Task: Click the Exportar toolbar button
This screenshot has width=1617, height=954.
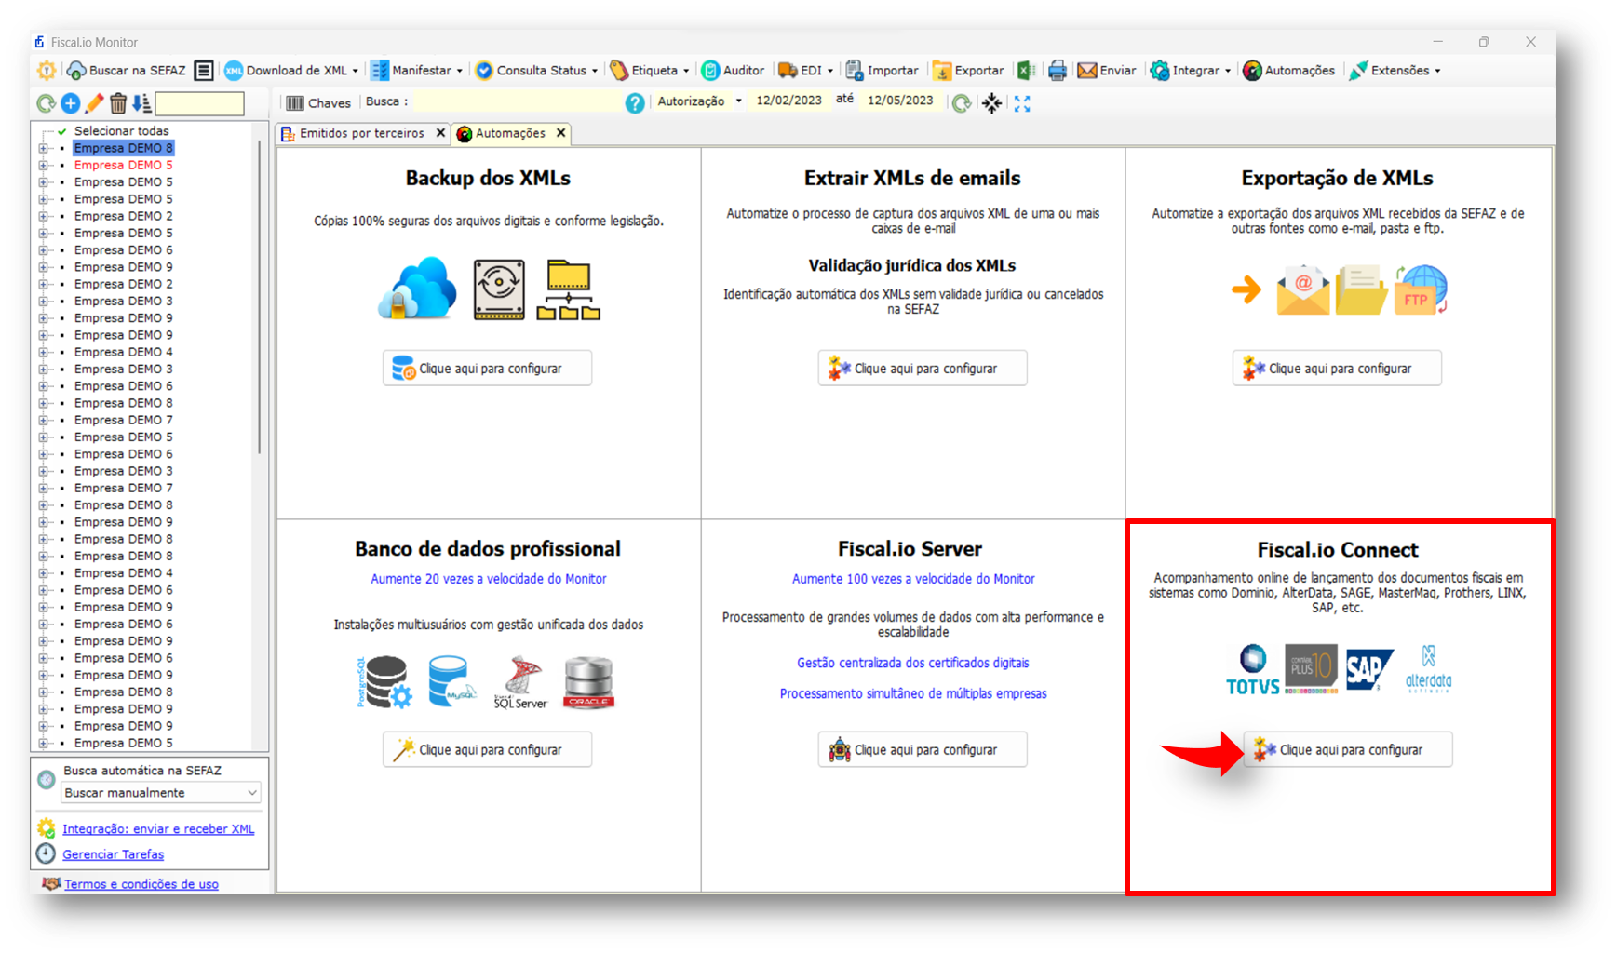Action: pos(968,70)
